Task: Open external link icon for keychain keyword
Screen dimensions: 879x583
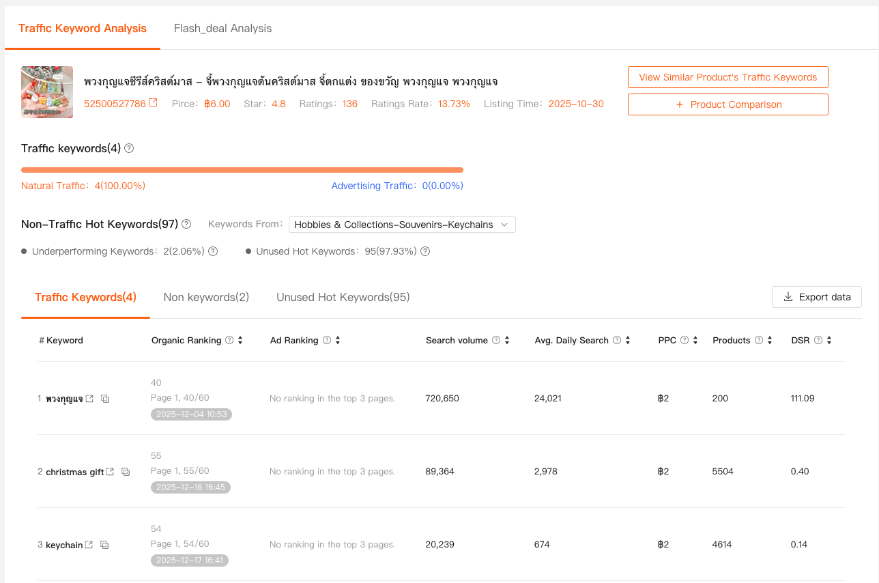Action: 89,545
